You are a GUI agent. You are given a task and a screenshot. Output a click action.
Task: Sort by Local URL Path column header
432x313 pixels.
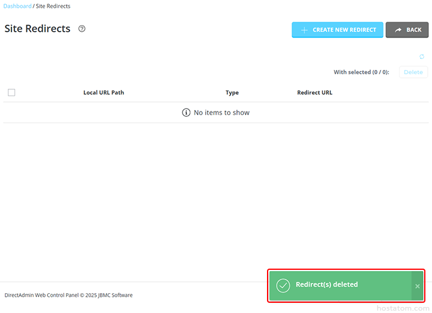click(x=103, y=93)
